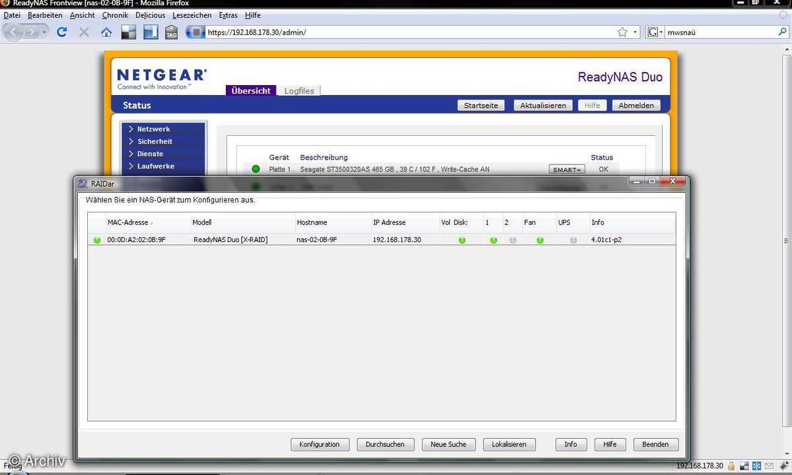Image resolution: width=792 pixels, height=475 pixels.
Task: Click Disk 2 grey LED in RAIDar
Action: click(x=513, y=240)
